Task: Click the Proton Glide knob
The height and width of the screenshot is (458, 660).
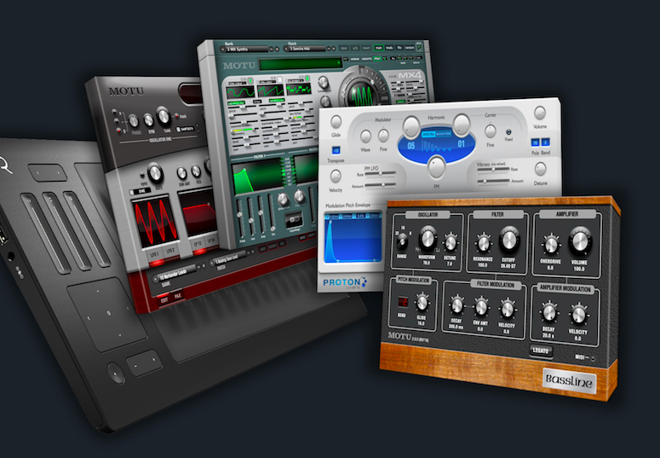Action: (335, 123)
